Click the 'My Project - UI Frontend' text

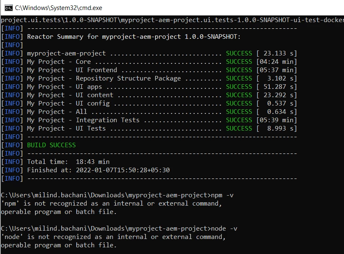click(x=72, y=70)
